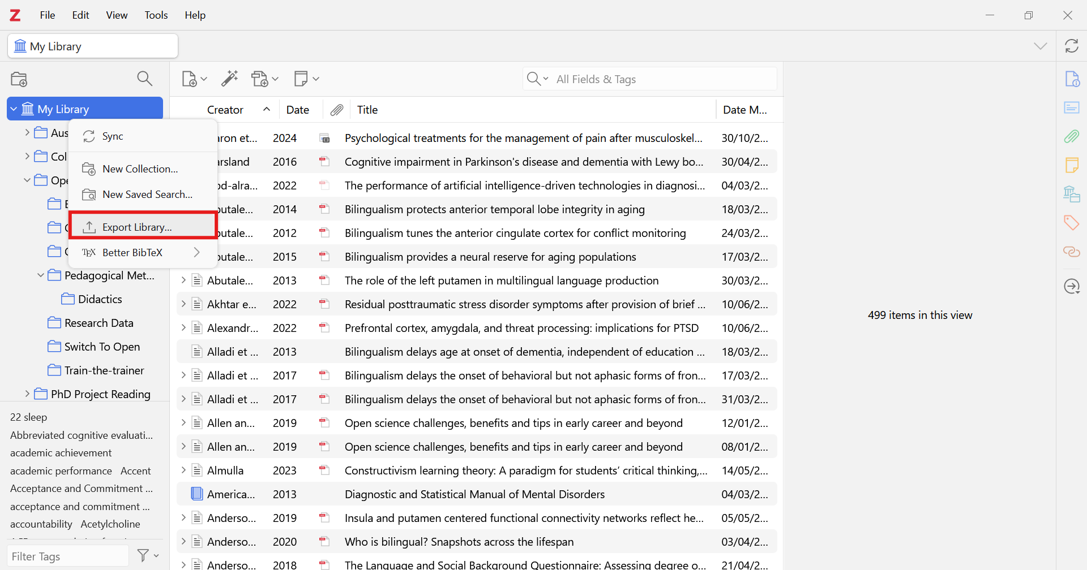This screenshot has height=570, width=1087.
Task: Open the tag selector filter menu
Action: coord(148,556)
